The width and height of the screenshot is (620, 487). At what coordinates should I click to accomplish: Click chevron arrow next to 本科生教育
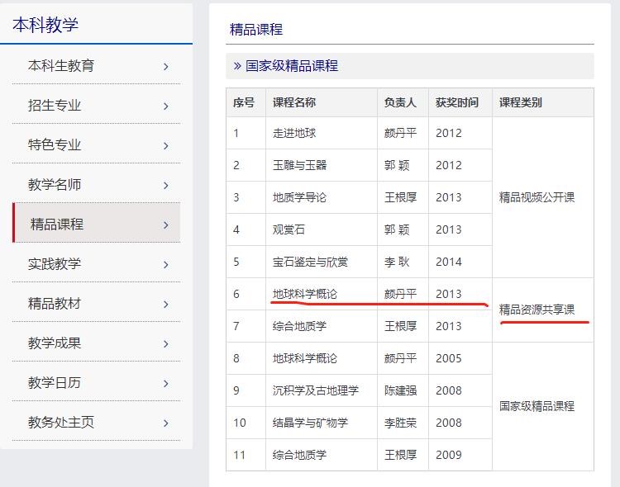[x=166, y=66]
